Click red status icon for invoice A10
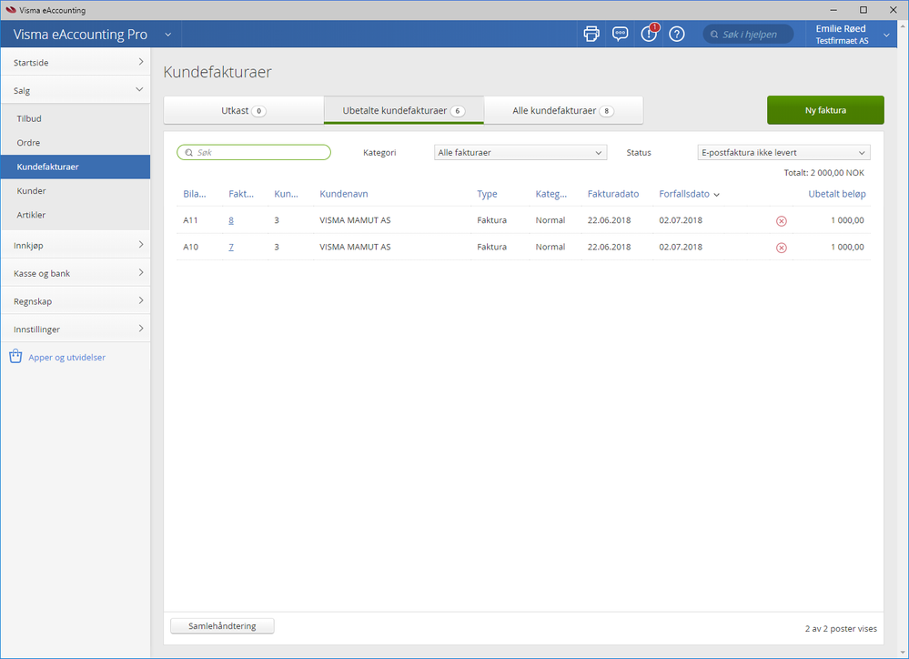909x659 pixels. point(781,248)
